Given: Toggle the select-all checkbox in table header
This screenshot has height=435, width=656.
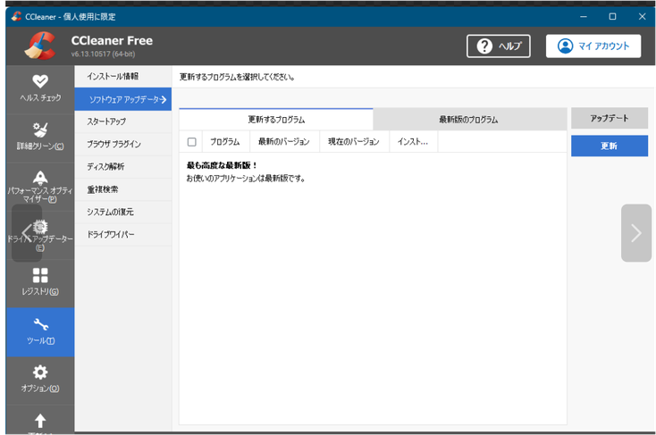Looking at the screenshot, I should click(x=191, y=142).
